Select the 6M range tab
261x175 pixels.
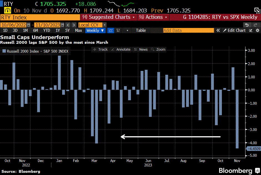click(x=36, y=30)
